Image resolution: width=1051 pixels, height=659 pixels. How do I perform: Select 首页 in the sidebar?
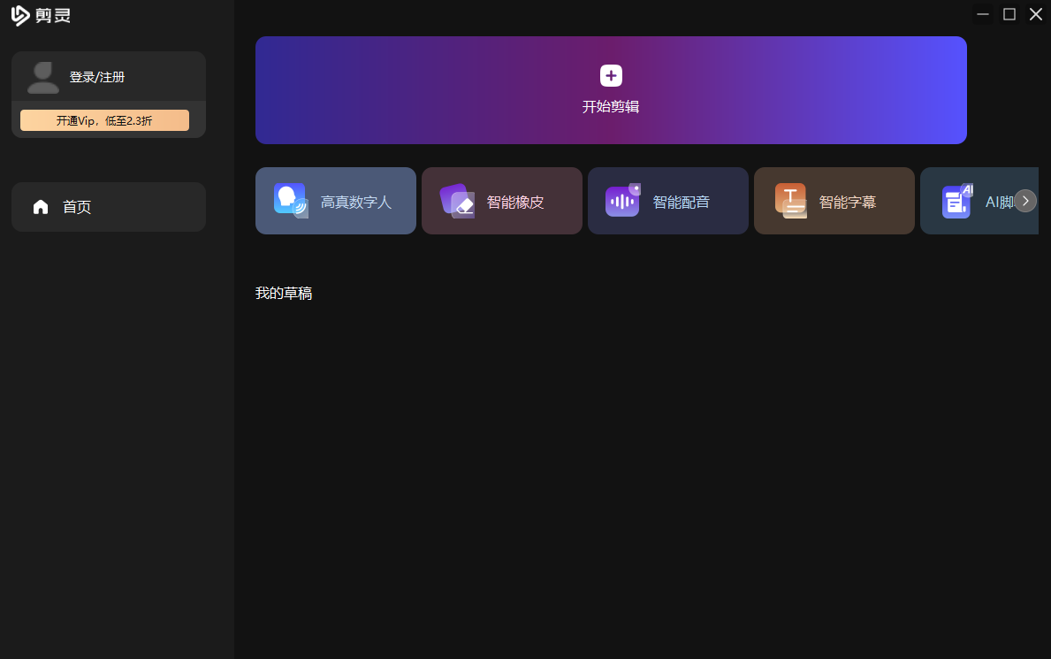pyautogui.click(x=77, y=207)
